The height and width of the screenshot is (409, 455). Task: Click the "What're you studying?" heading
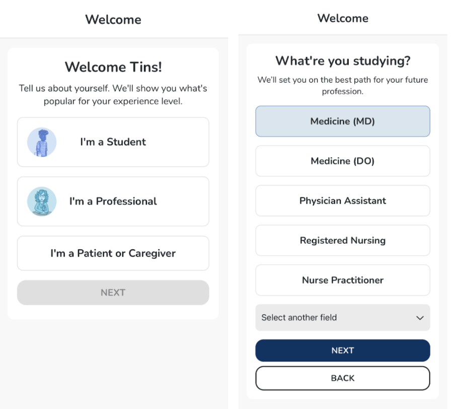342,61
